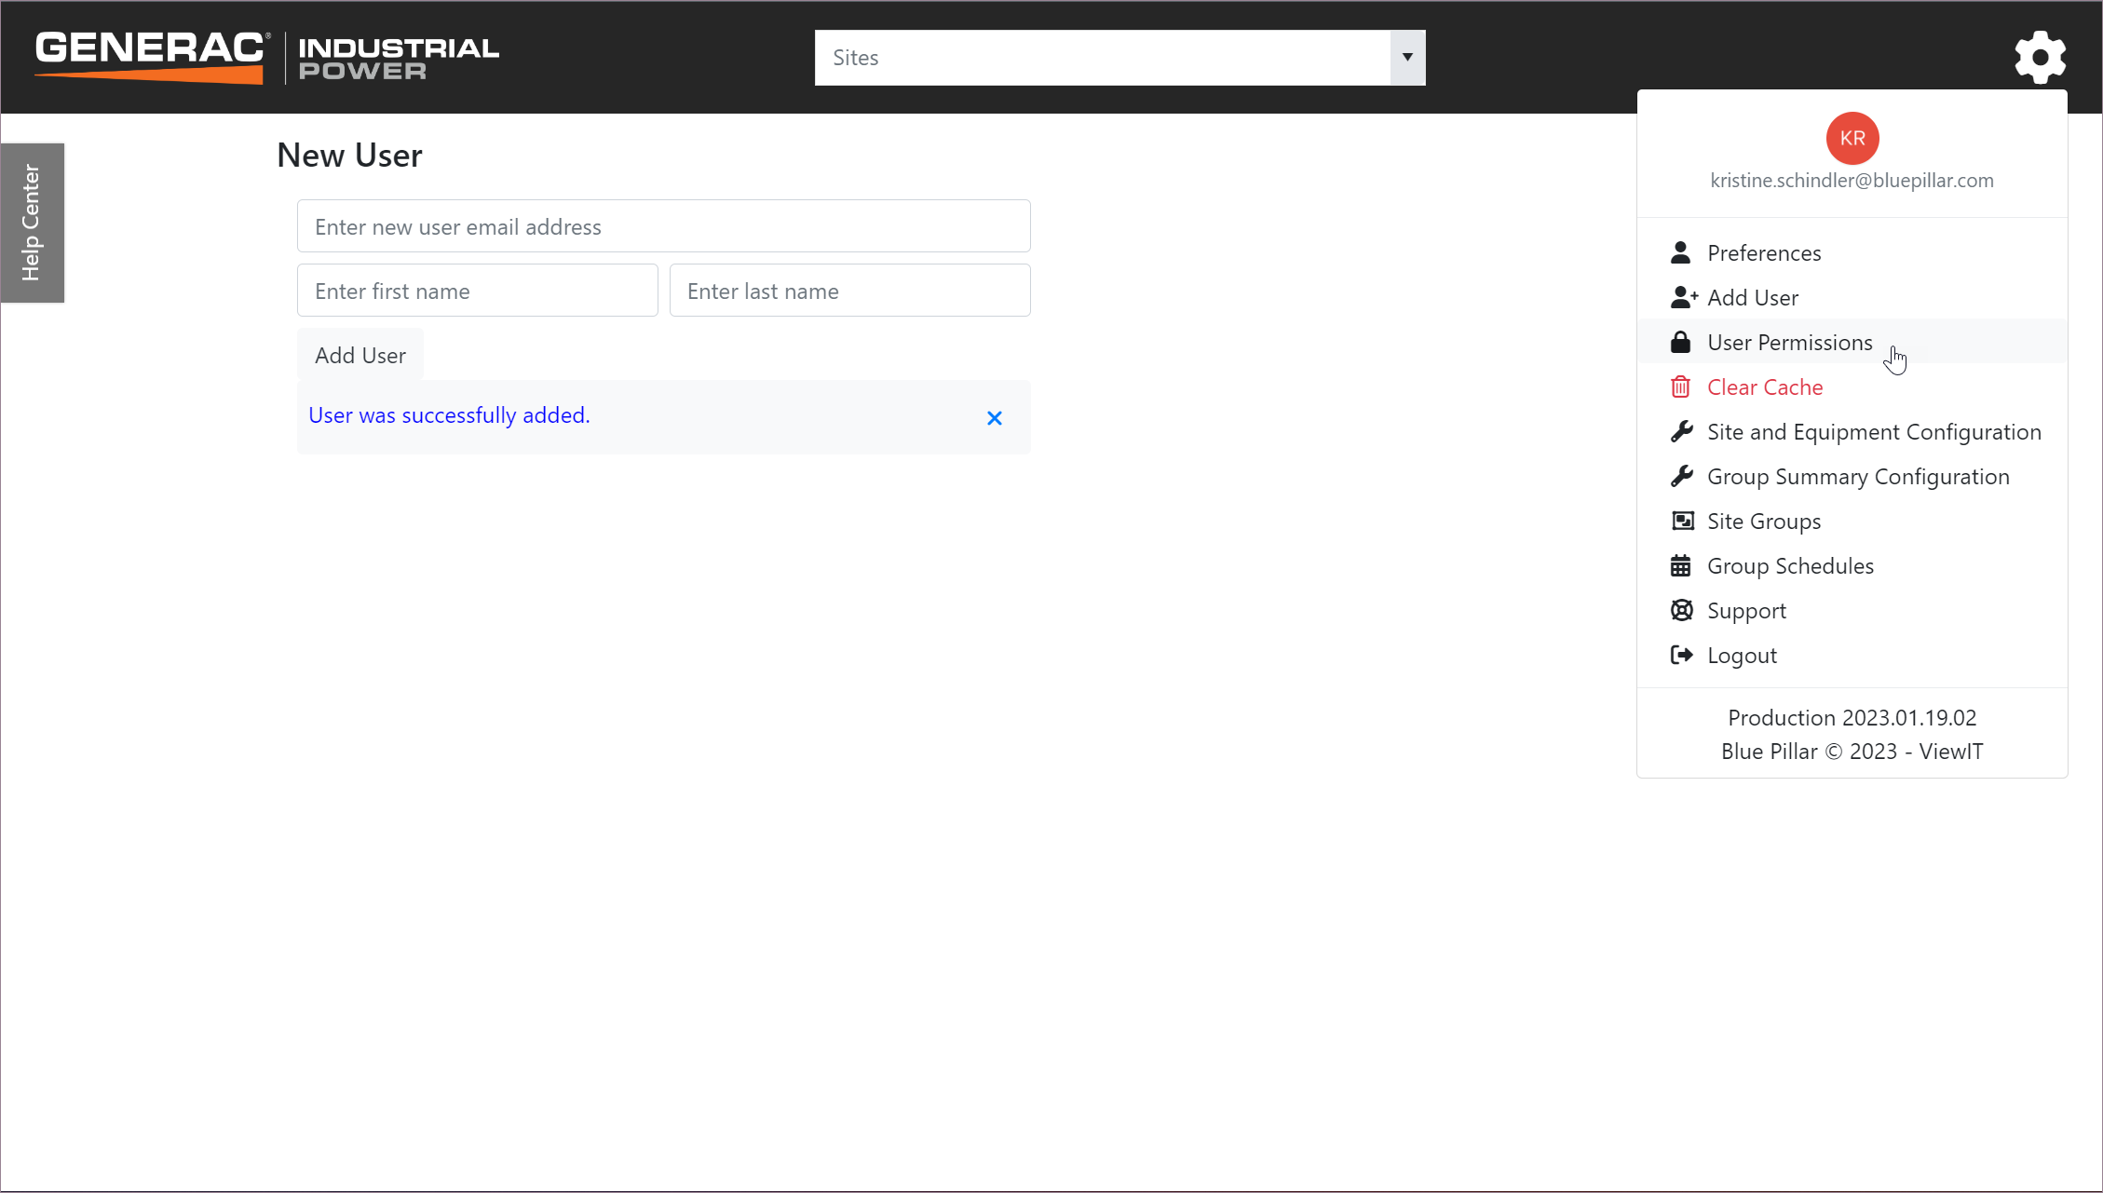Image resolution: width=2103 pixels, height=1193 pixels.
Task: Click the wrench icon for Site and Equipment Configuration
Action: (x=1681, y=432)
